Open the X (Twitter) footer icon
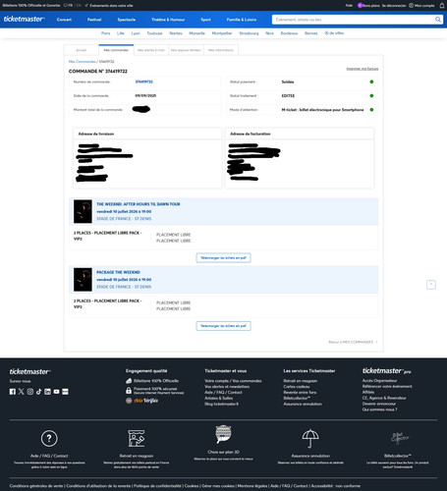447x491 pixels. tap(22, 392)
